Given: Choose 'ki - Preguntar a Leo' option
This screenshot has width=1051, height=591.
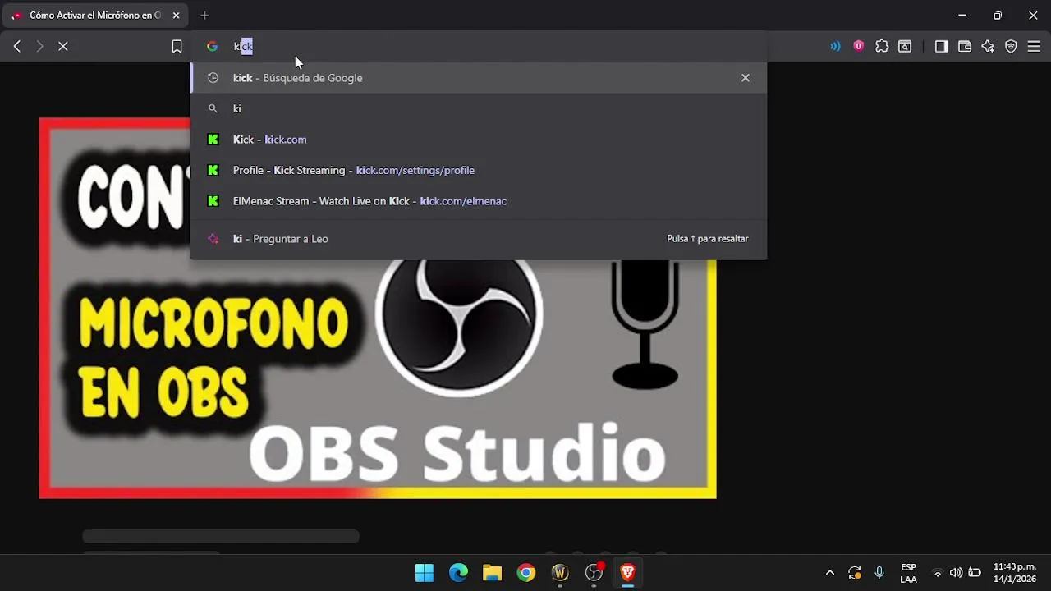Looking at the screenshot, I should [x=478, y=239].
